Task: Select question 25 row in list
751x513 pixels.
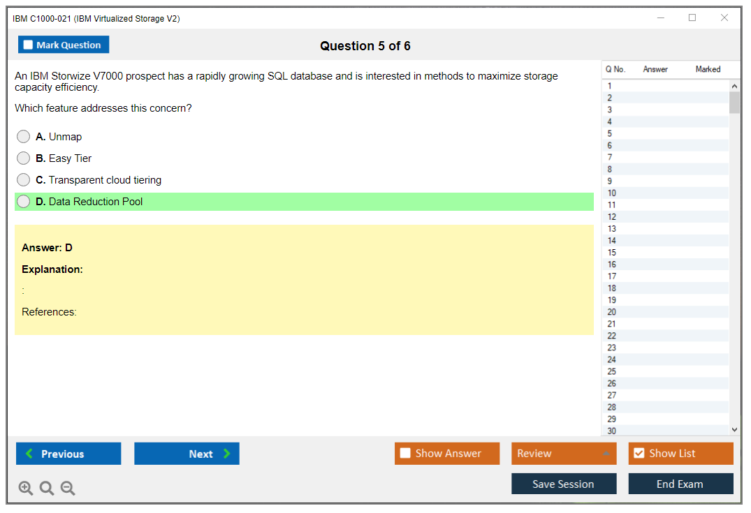Action: (x=664, y=371)
